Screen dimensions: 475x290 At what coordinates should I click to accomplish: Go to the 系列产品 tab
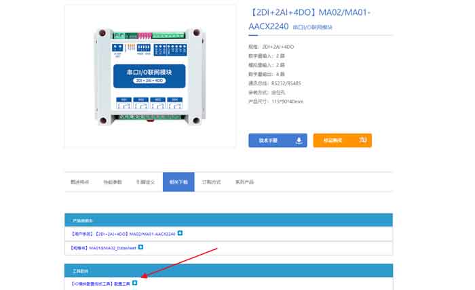244,182
